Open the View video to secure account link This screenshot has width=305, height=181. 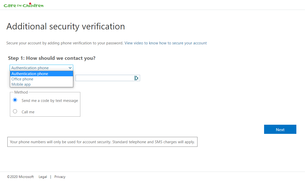[x=165, y=43]
